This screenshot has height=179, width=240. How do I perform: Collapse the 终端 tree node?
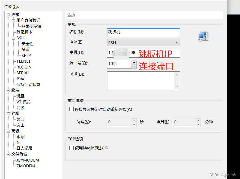point(8,90)
